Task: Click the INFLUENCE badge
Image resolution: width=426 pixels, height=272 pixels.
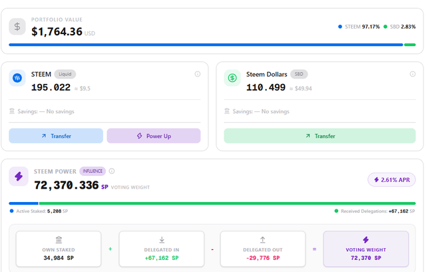Action: [93, 171]
